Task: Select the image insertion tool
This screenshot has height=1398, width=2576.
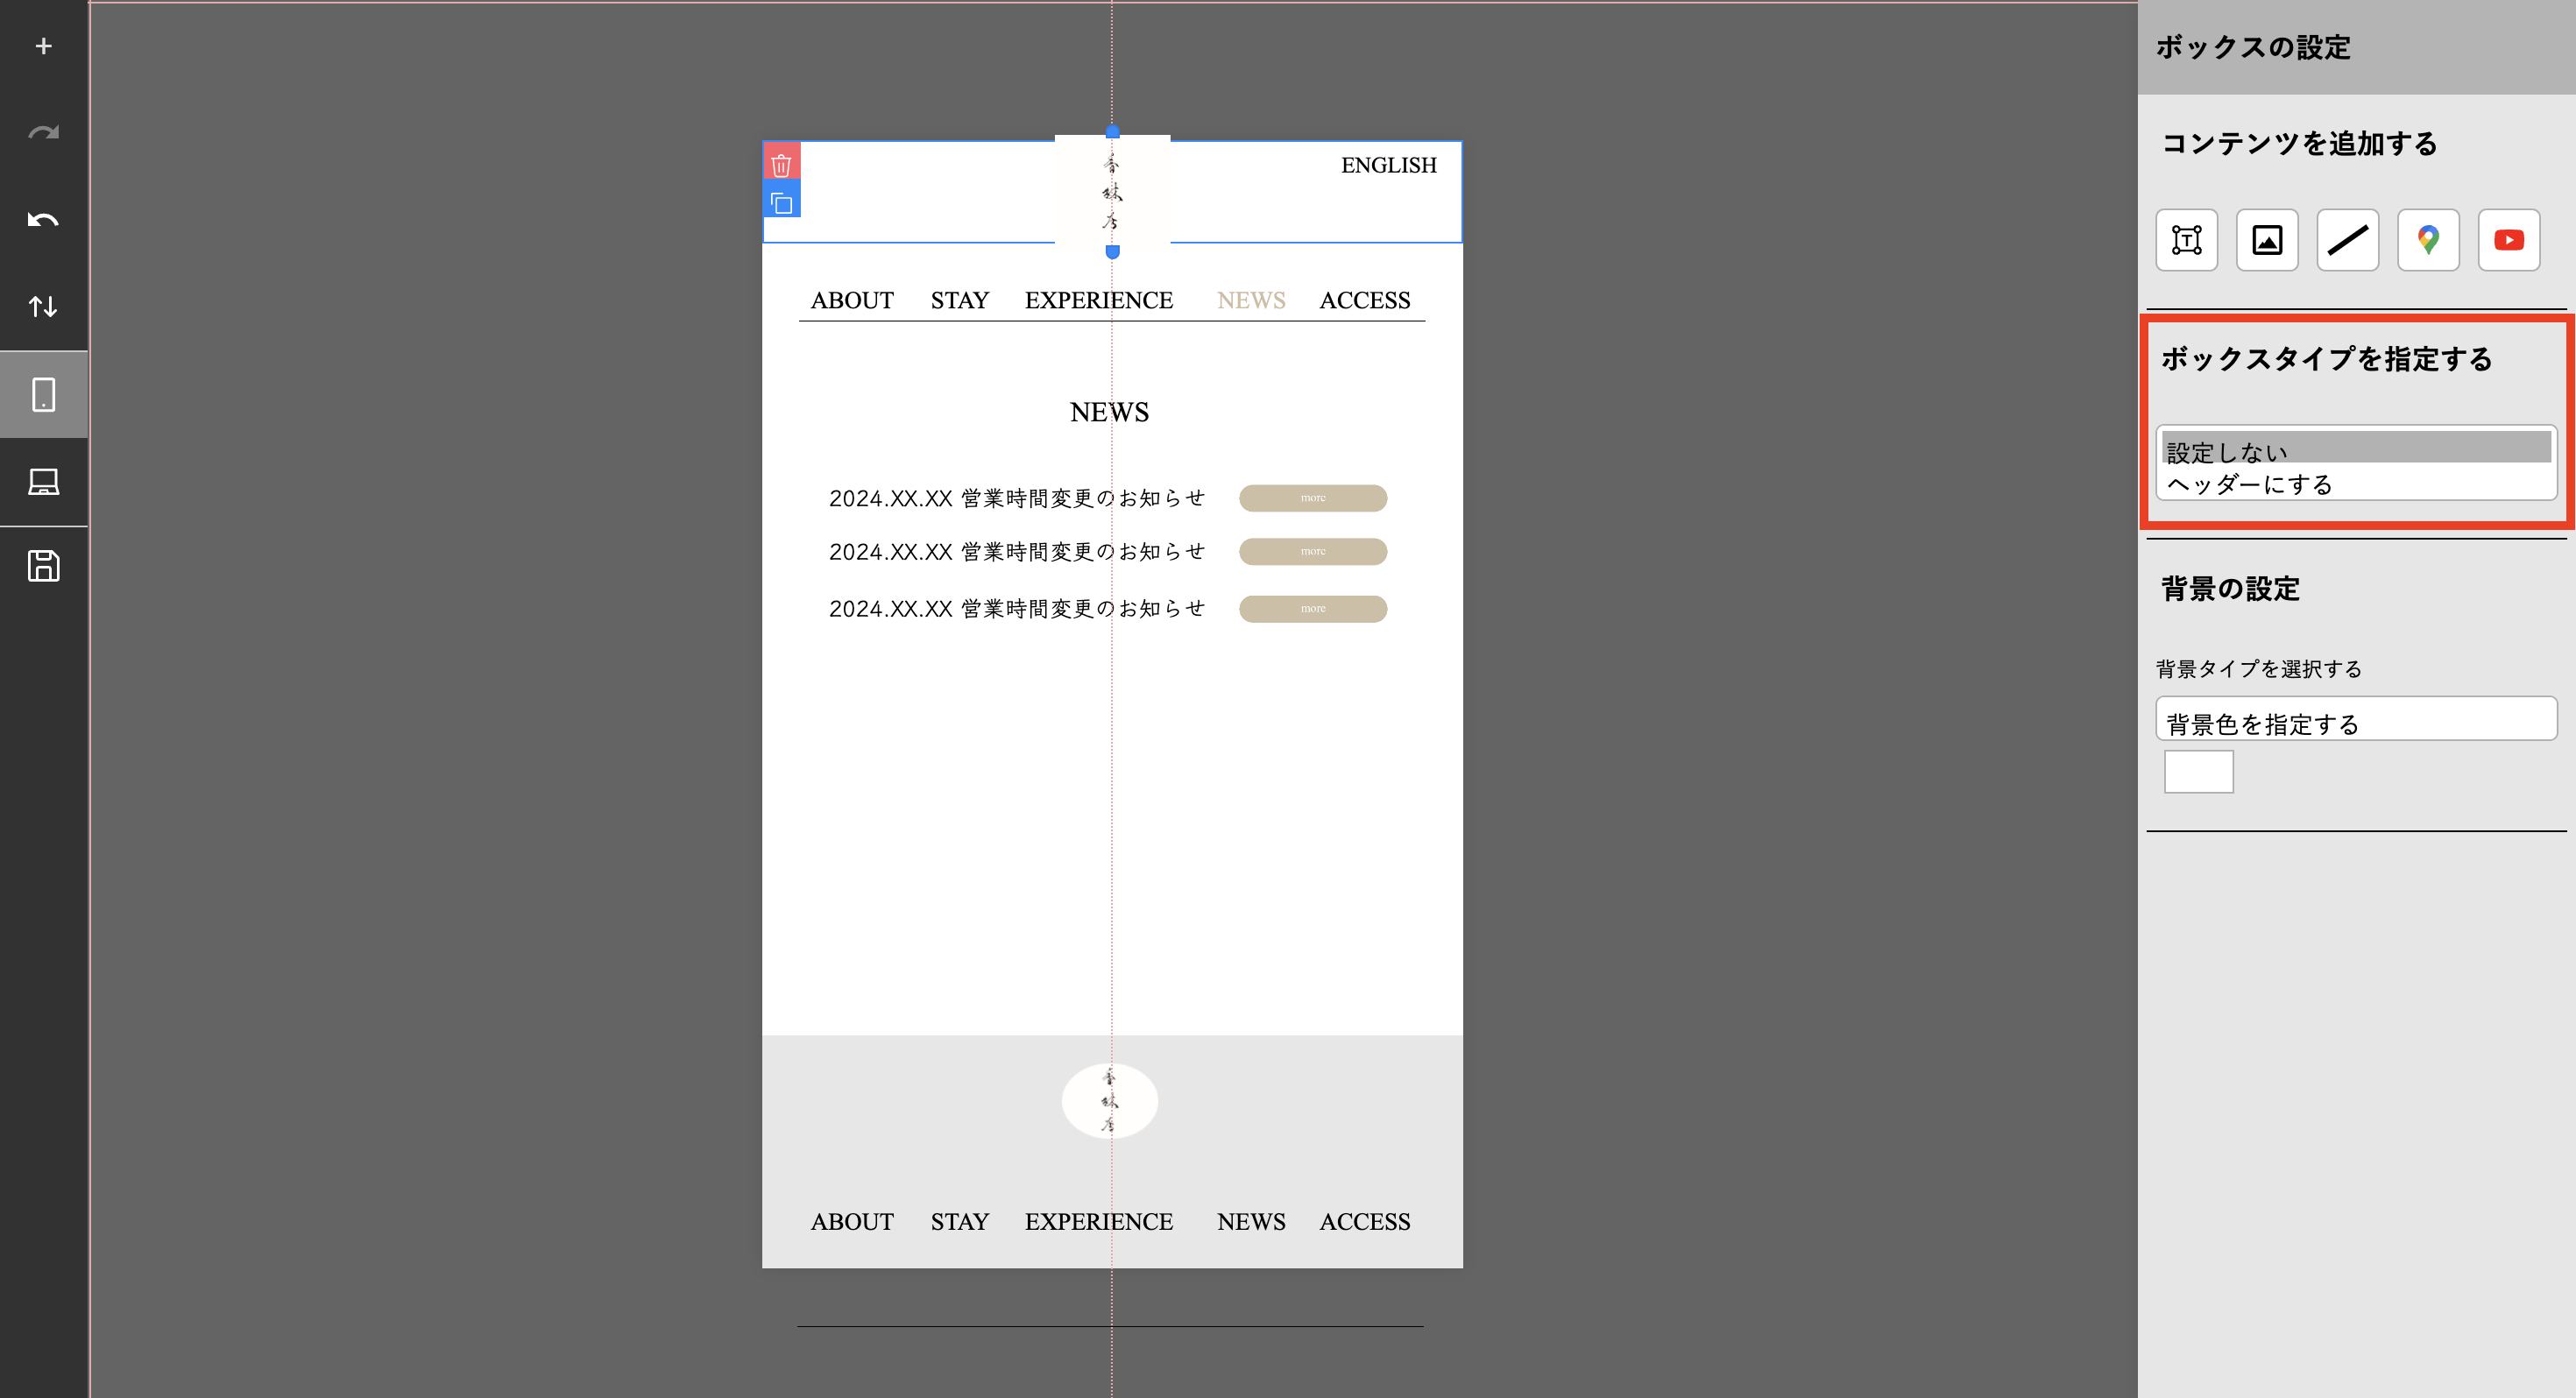Action: click(x=2267, y=240)
